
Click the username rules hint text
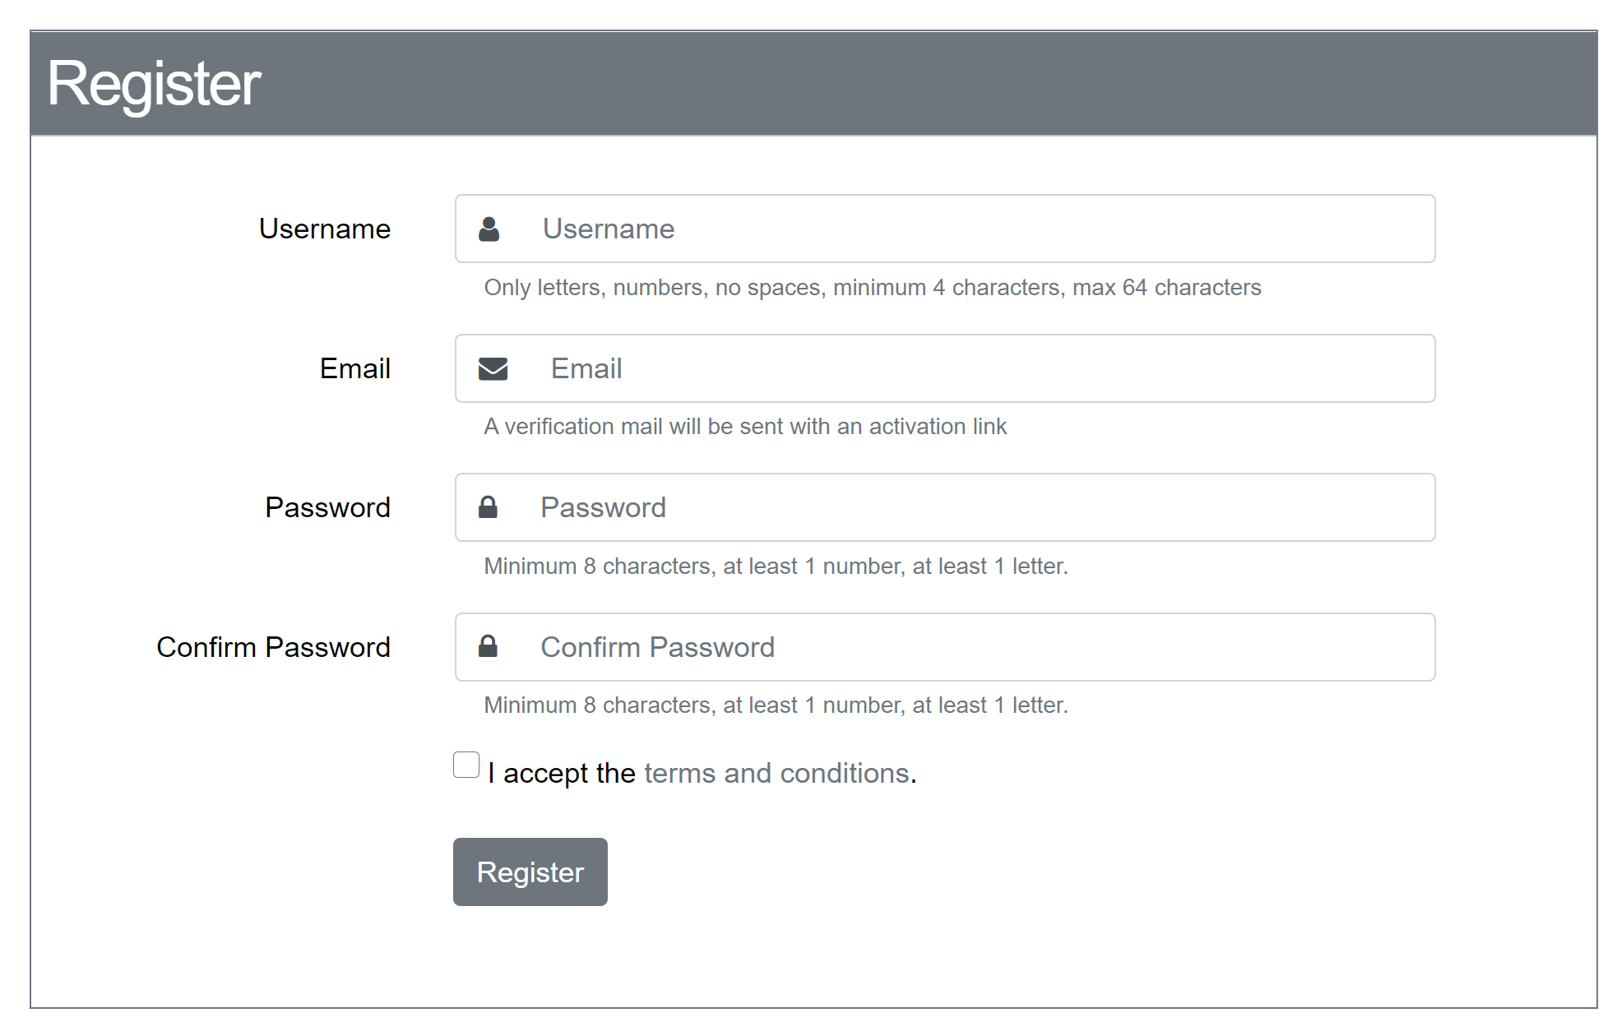coord(872,288)
